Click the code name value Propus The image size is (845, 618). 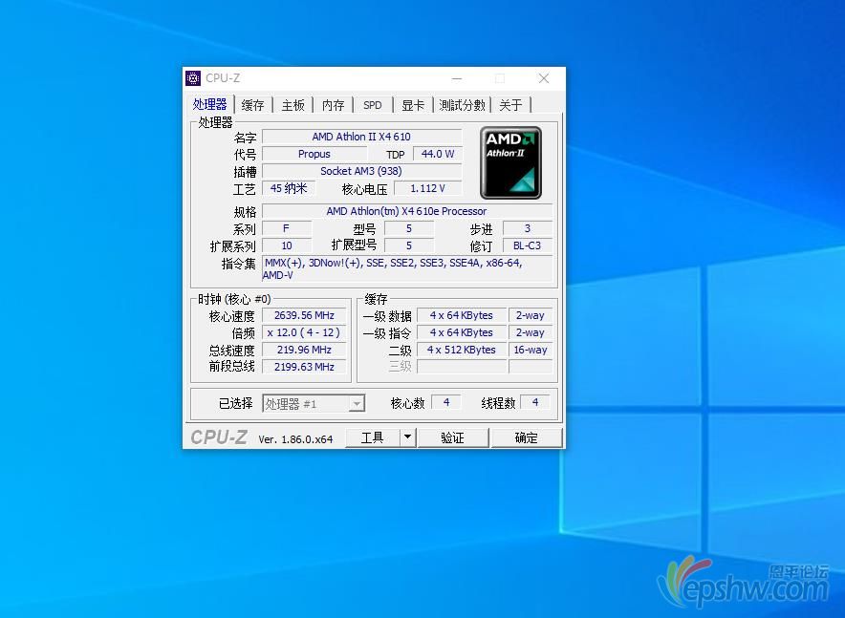tap(314, 154)
